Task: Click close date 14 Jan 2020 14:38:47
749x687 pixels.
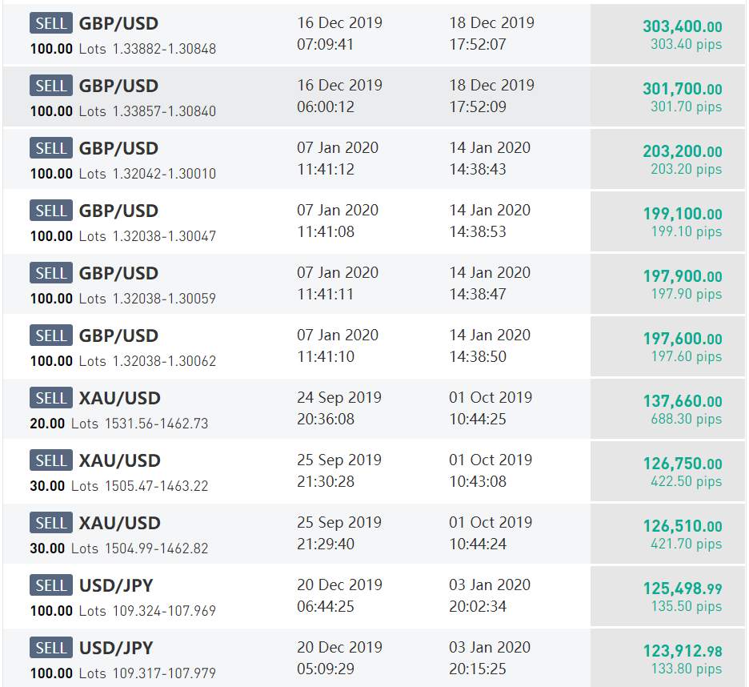Action: click(490, 283)
